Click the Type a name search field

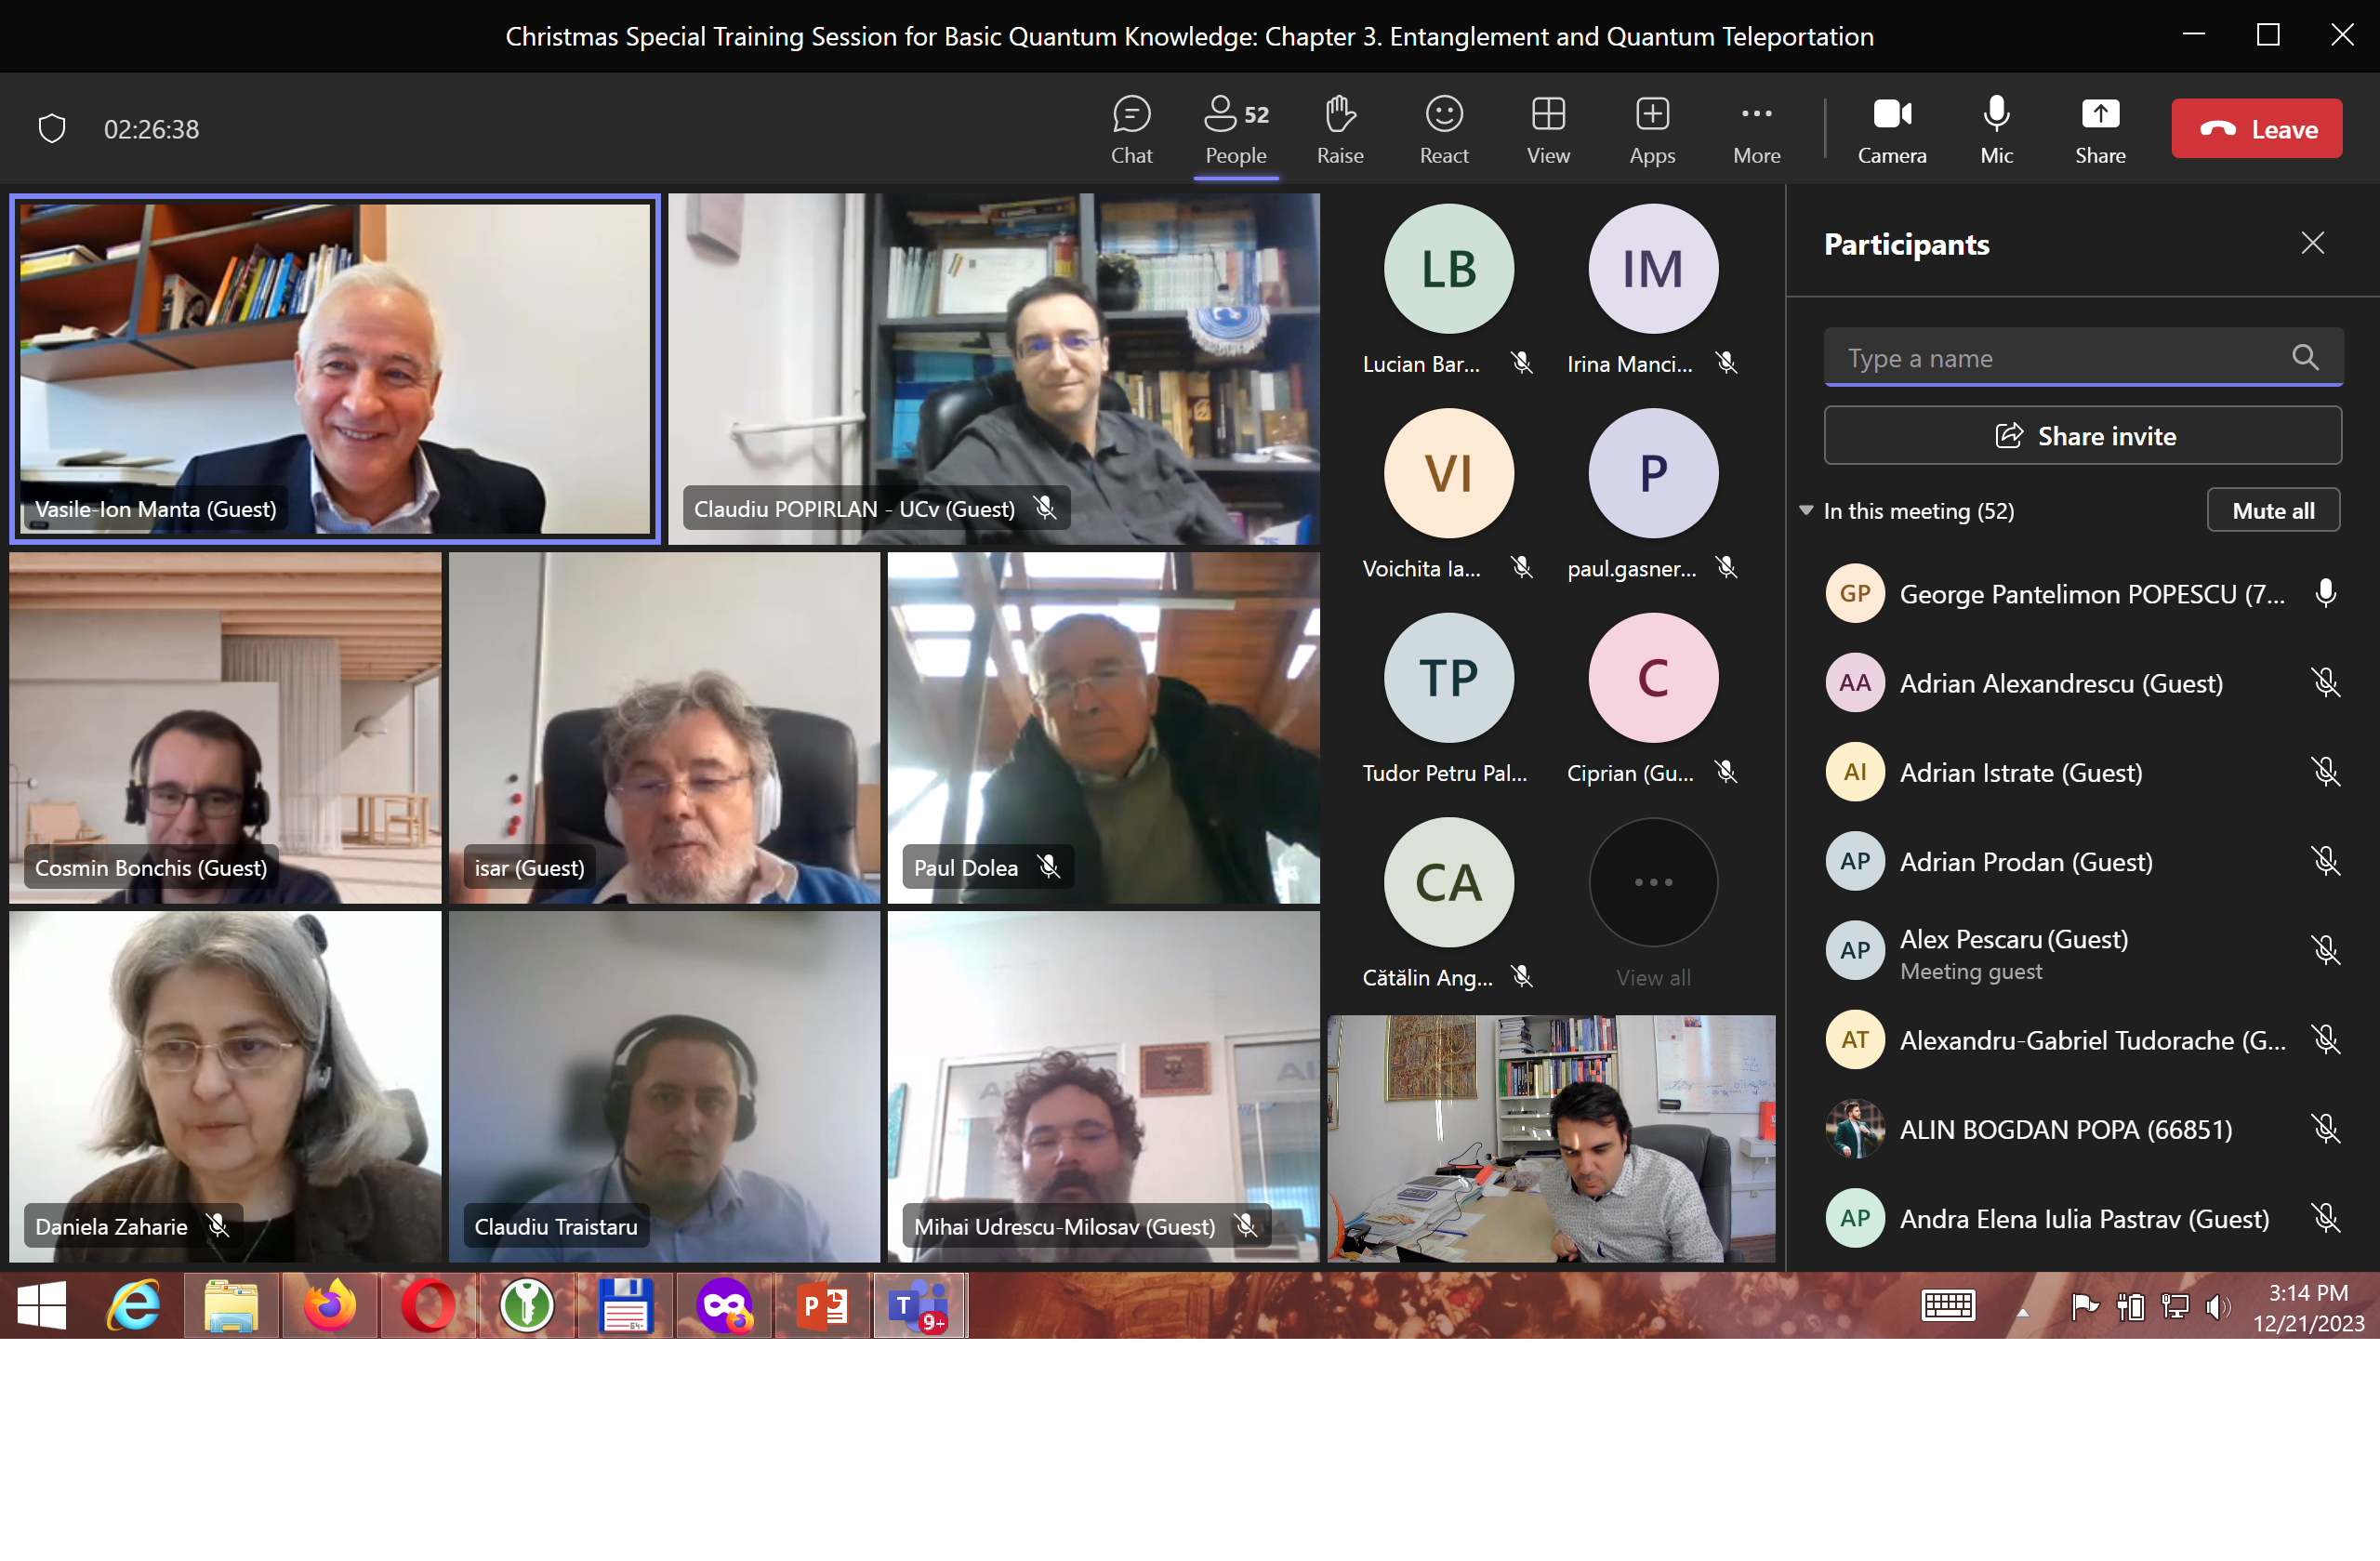(2060, 357)
